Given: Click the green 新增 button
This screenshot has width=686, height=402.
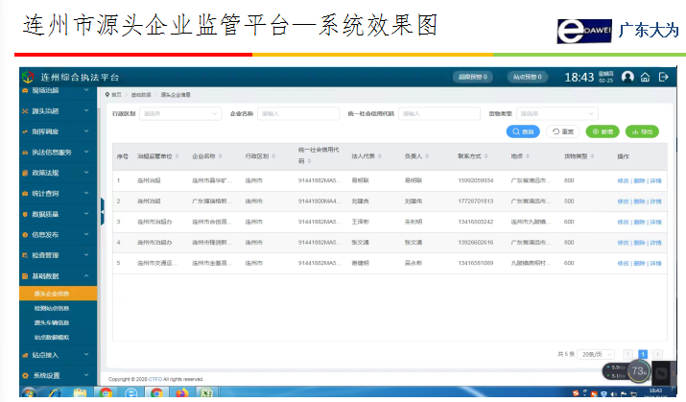Looking at the screenshot, I should coord(603,131).
